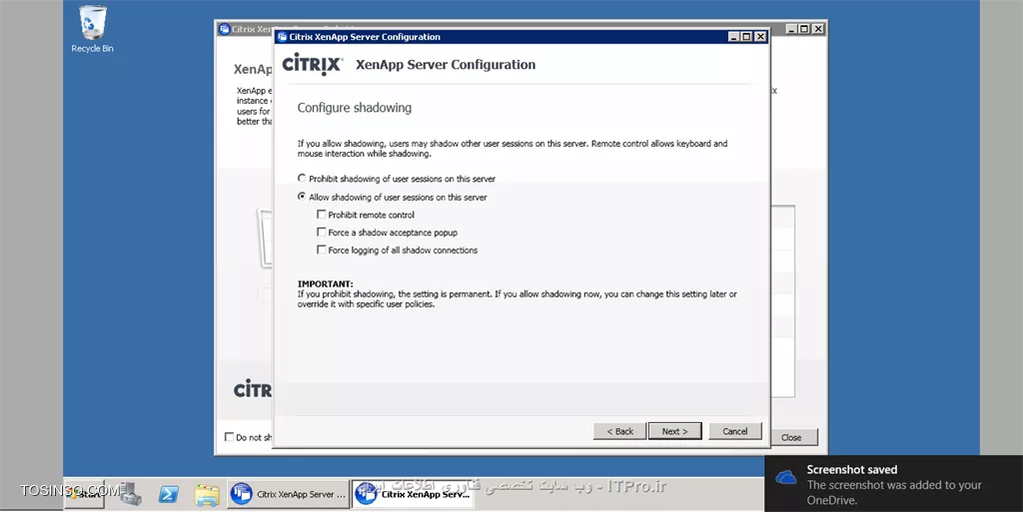1023x512 pixels.
Task: Minimize the XenApp Server Configuration dialog
Action: point(734,37)
